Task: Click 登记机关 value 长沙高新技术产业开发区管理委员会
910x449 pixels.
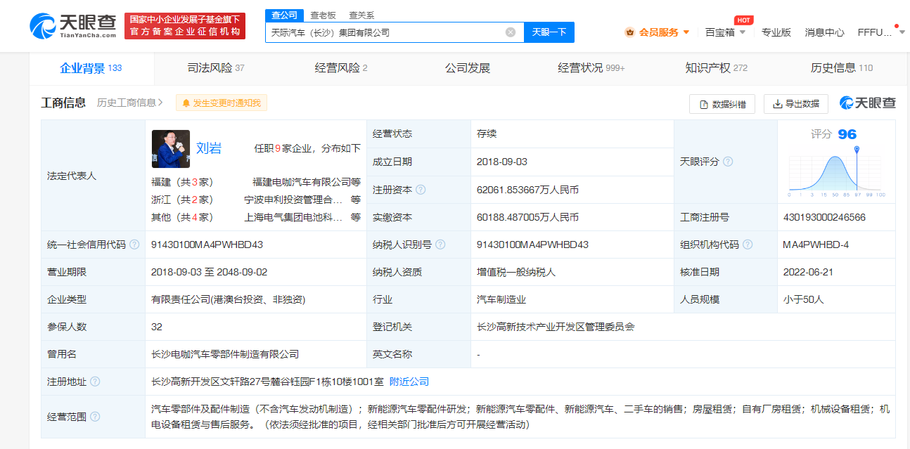Action: point(556,327)
